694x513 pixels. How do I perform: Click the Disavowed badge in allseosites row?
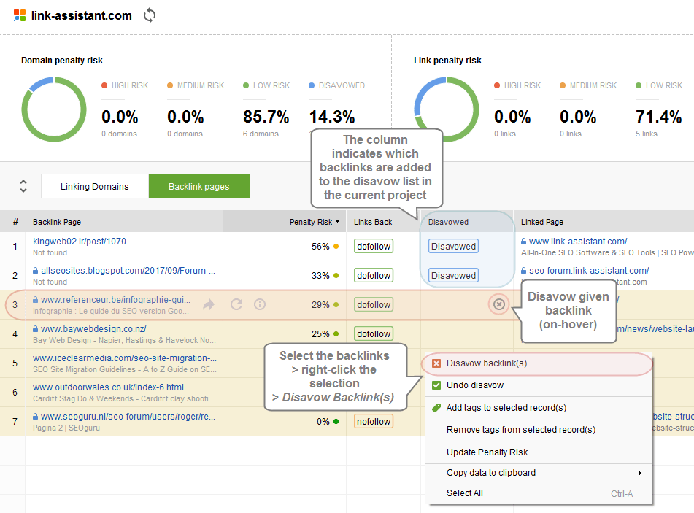(x=453, y=275)
